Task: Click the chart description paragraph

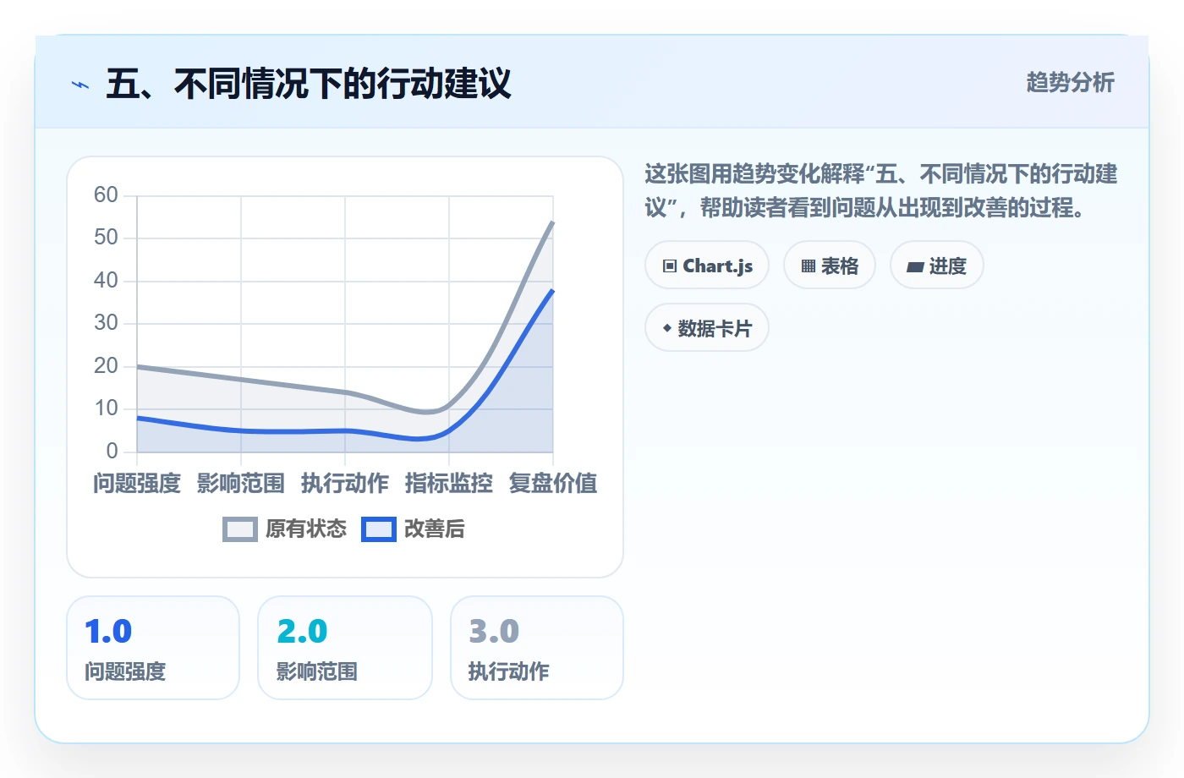Action: click(881, 190)
